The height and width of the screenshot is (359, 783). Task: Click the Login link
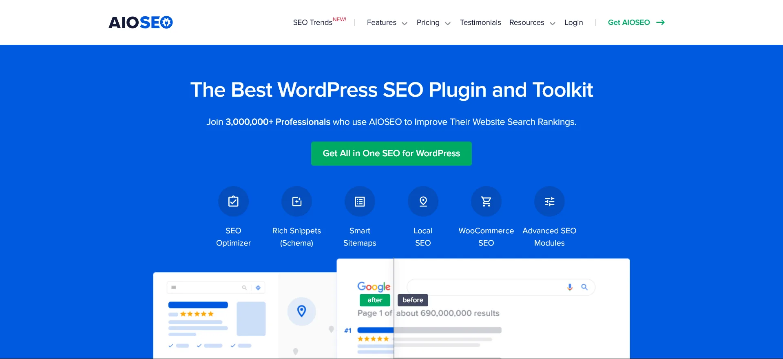(x=573, y=22)
